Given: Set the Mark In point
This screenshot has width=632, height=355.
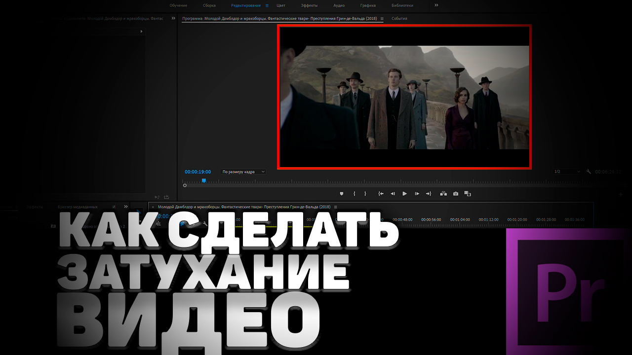Looking at the screenshot, I should 354,194.
